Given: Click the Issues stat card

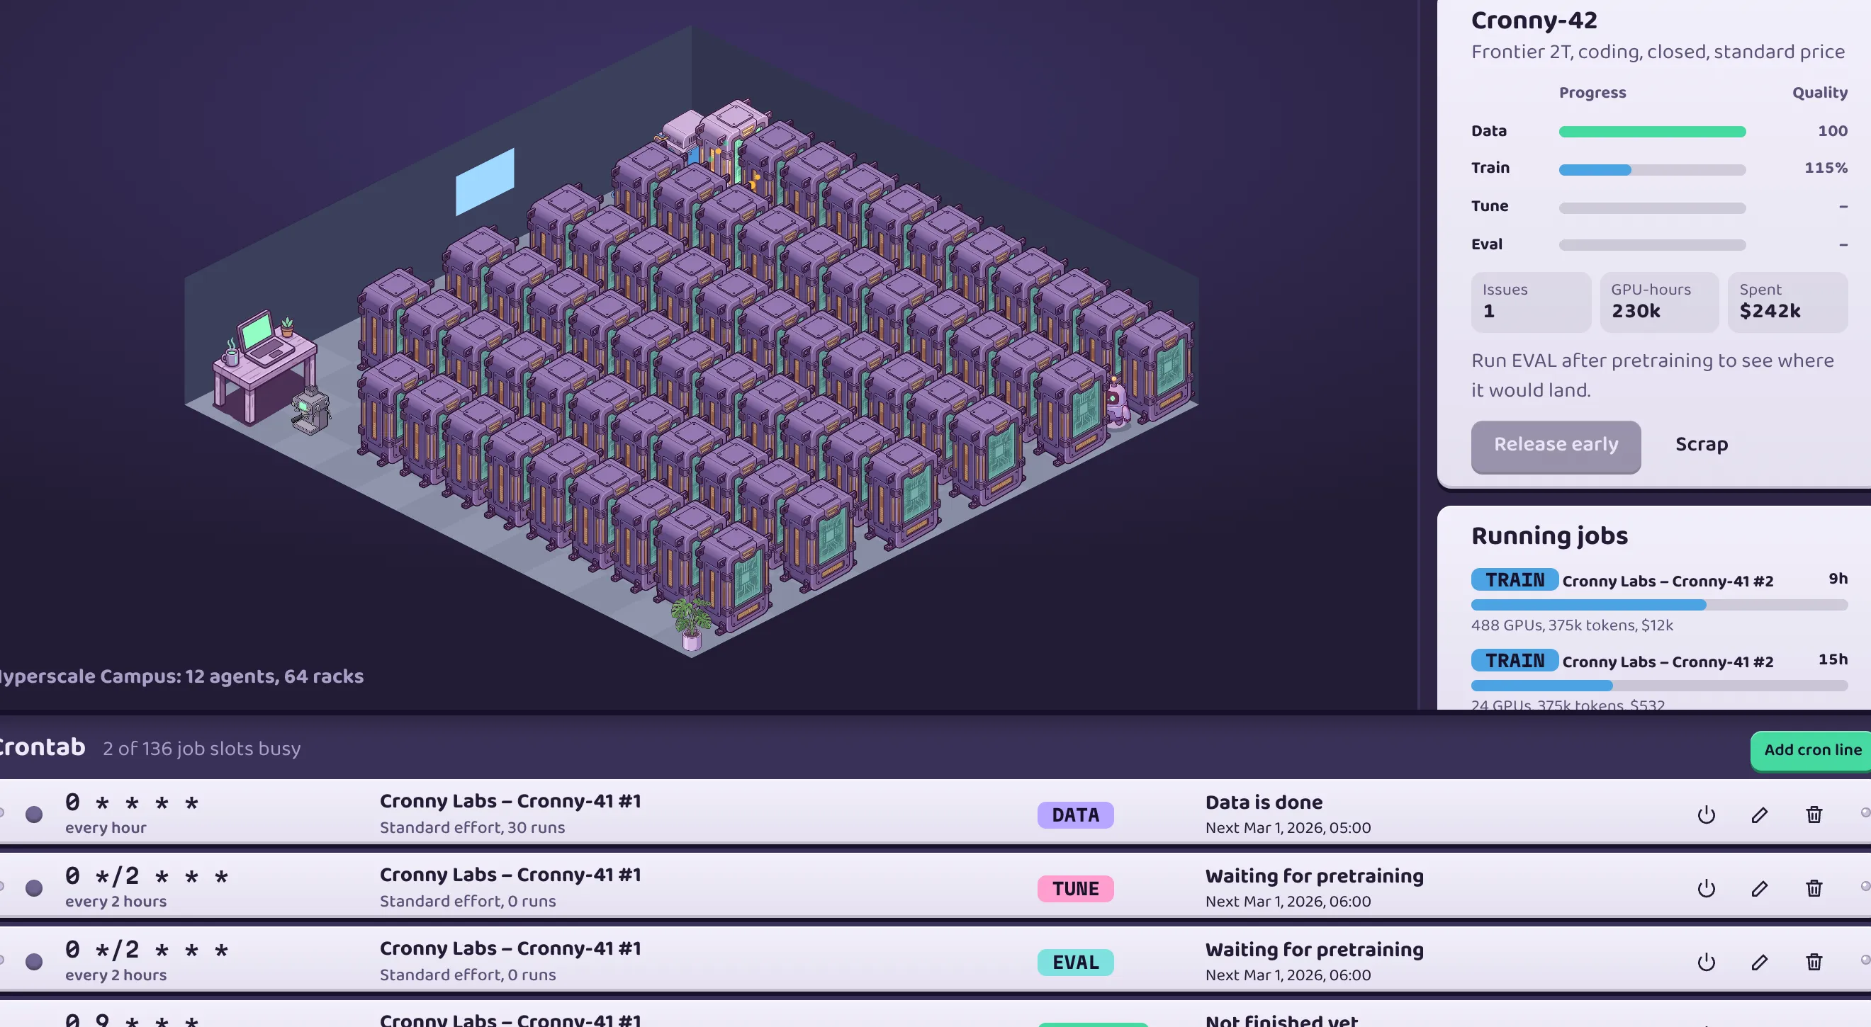Looking at the screenshot, I should coord(1530,302).
